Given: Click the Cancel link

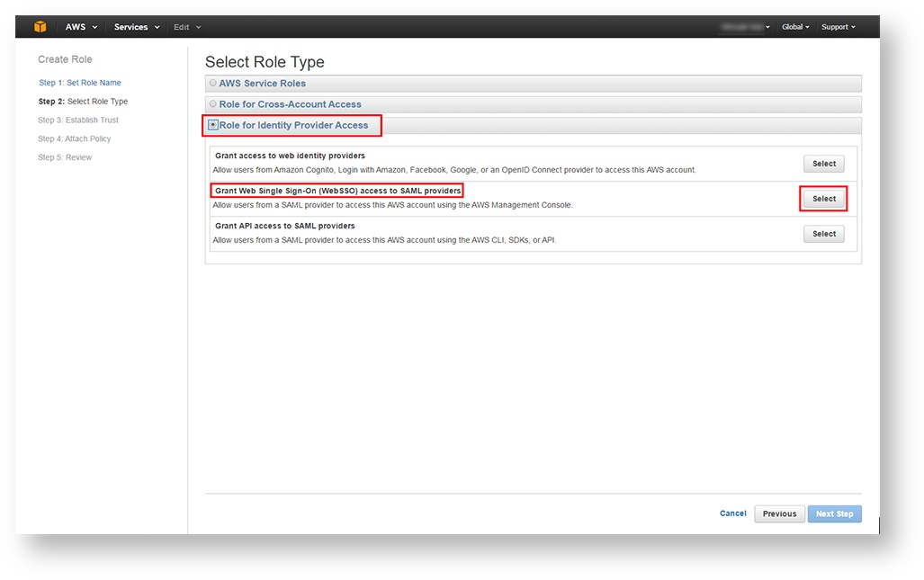Looking at the screenshot, I should [x=732, y=513].
